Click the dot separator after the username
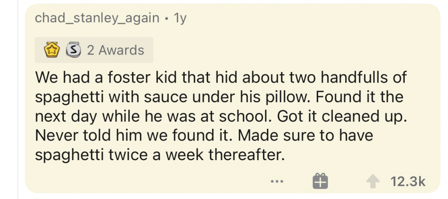448x199 pixels. (166, 19)
